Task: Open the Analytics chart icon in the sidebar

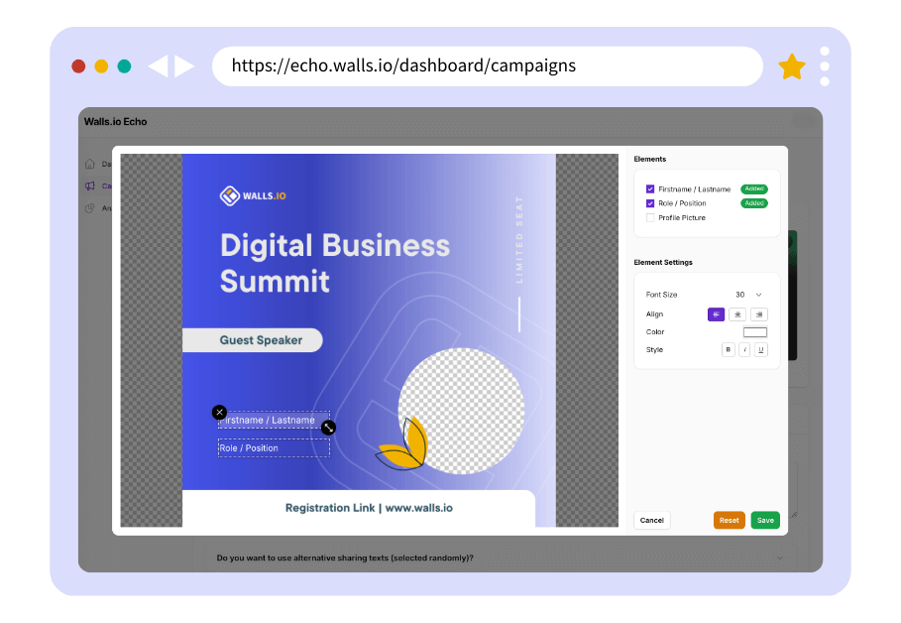Action: [x=90, y=208]
